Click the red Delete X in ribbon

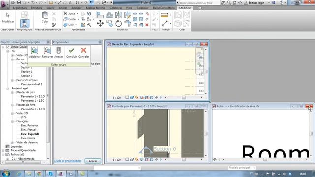point(147,25)
